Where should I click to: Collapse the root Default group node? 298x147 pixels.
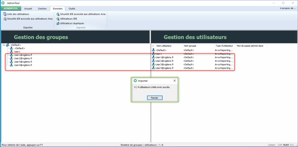click(x=3, y=45)
